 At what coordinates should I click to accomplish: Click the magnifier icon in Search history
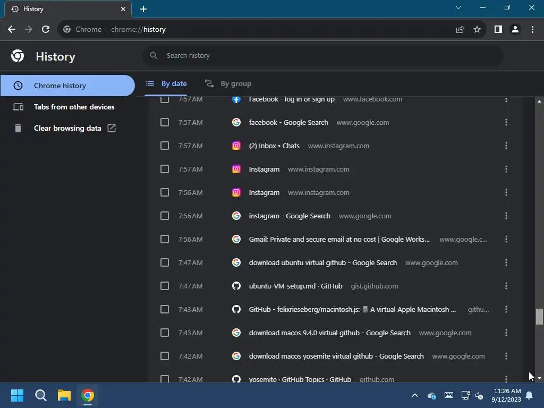(x=154, y=55)
